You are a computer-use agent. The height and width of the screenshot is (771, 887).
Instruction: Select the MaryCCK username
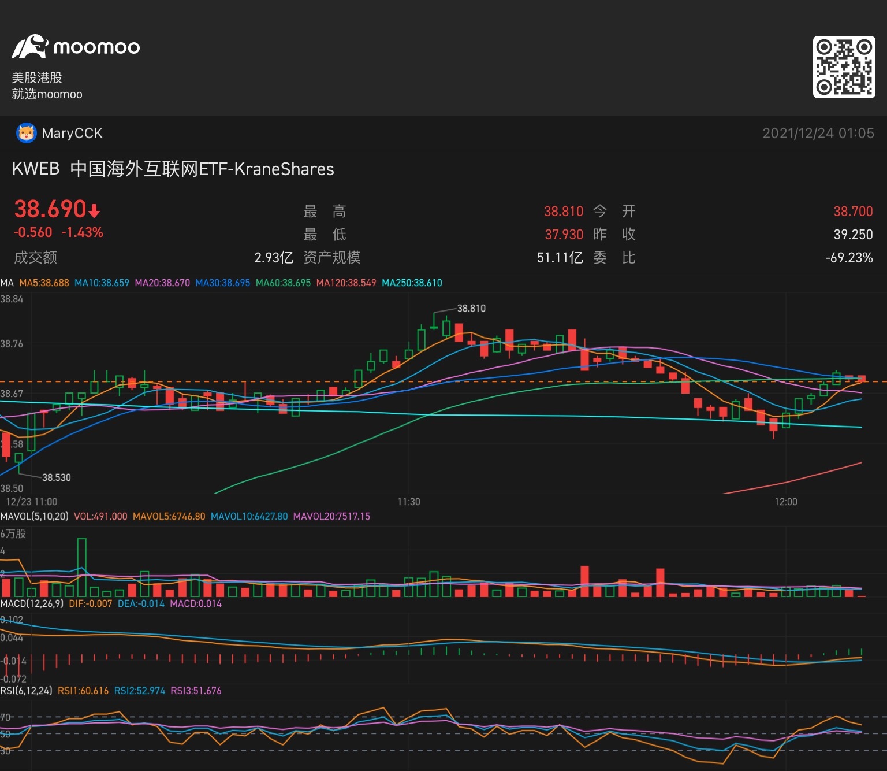click(x=72, y=134)
